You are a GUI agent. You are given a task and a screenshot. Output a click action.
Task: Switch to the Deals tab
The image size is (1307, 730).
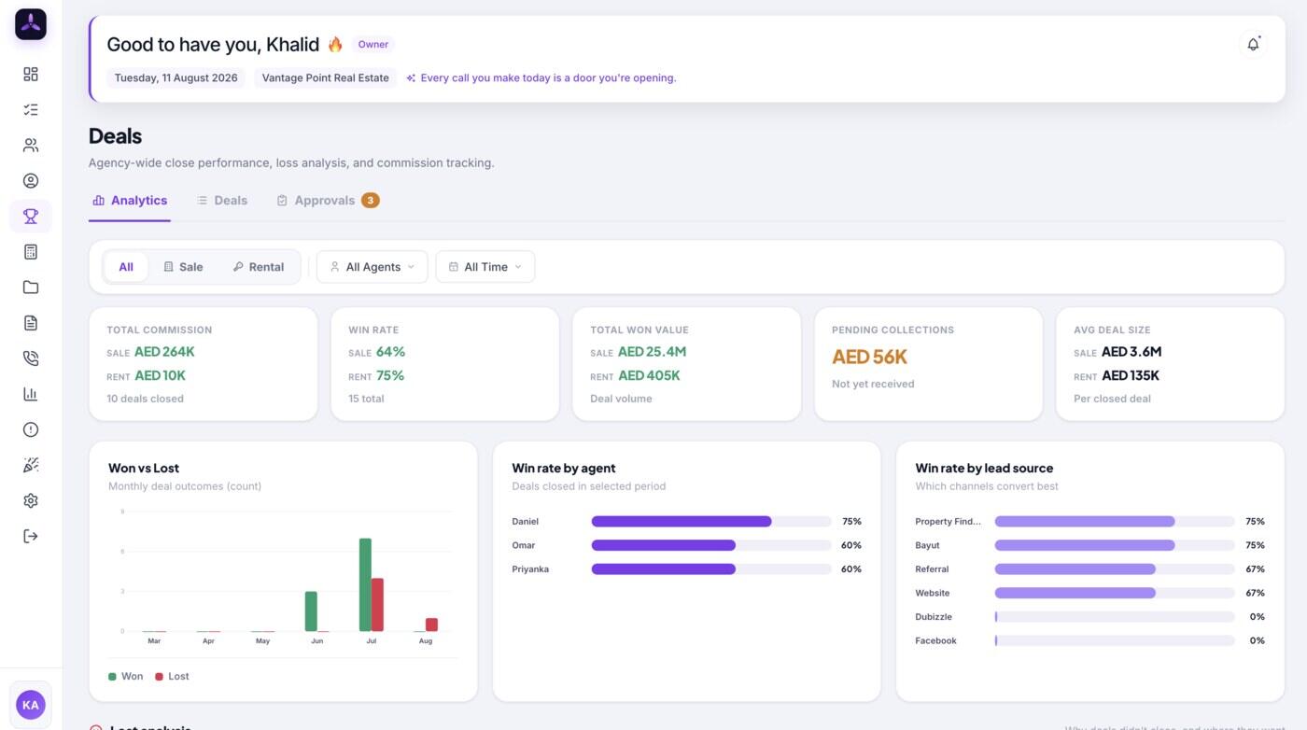(x=222, y=201)
